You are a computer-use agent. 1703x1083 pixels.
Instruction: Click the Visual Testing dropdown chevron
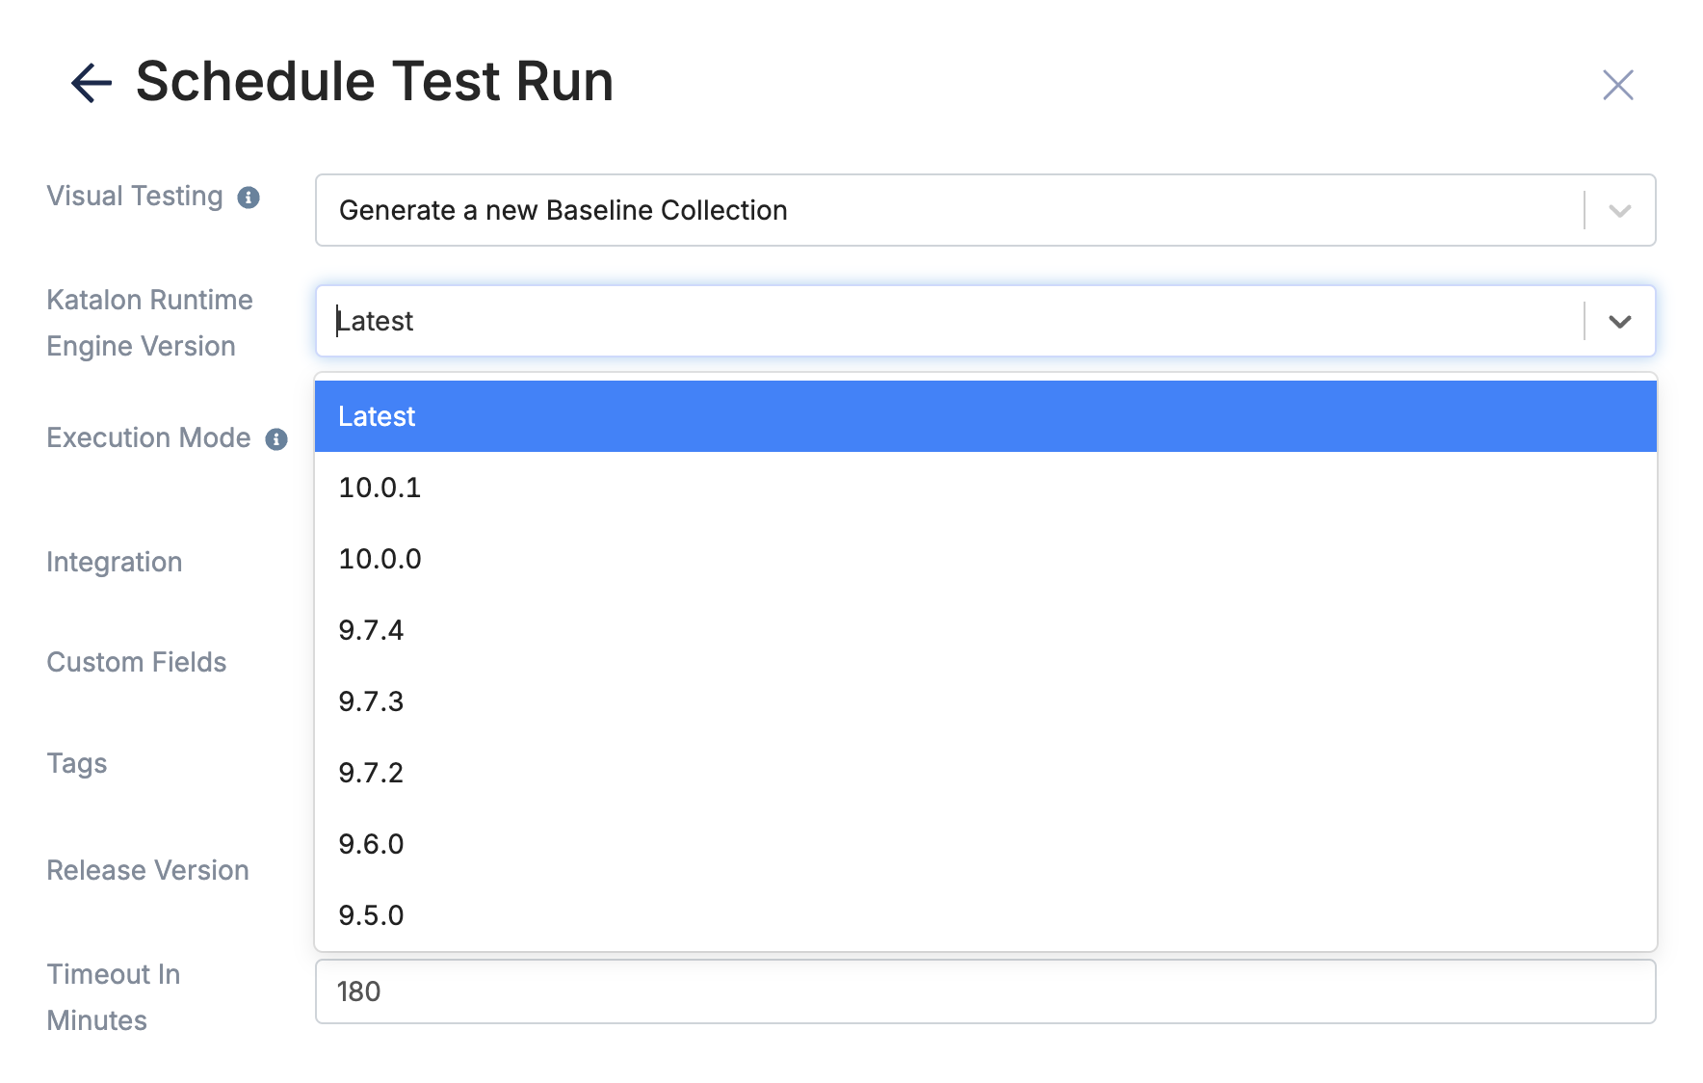click(x=1619, y=211)
